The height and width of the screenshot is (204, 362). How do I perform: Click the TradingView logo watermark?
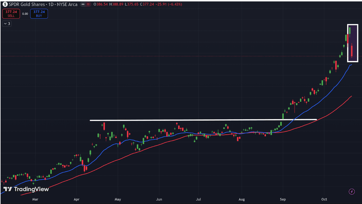coord(26,189)
